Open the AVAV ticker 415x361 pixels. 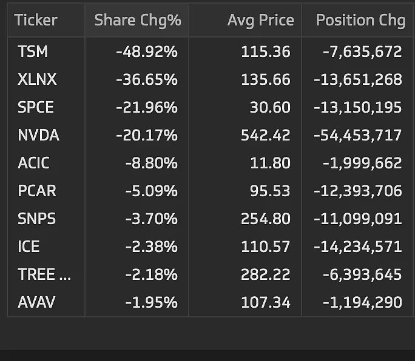coord(36,302)
